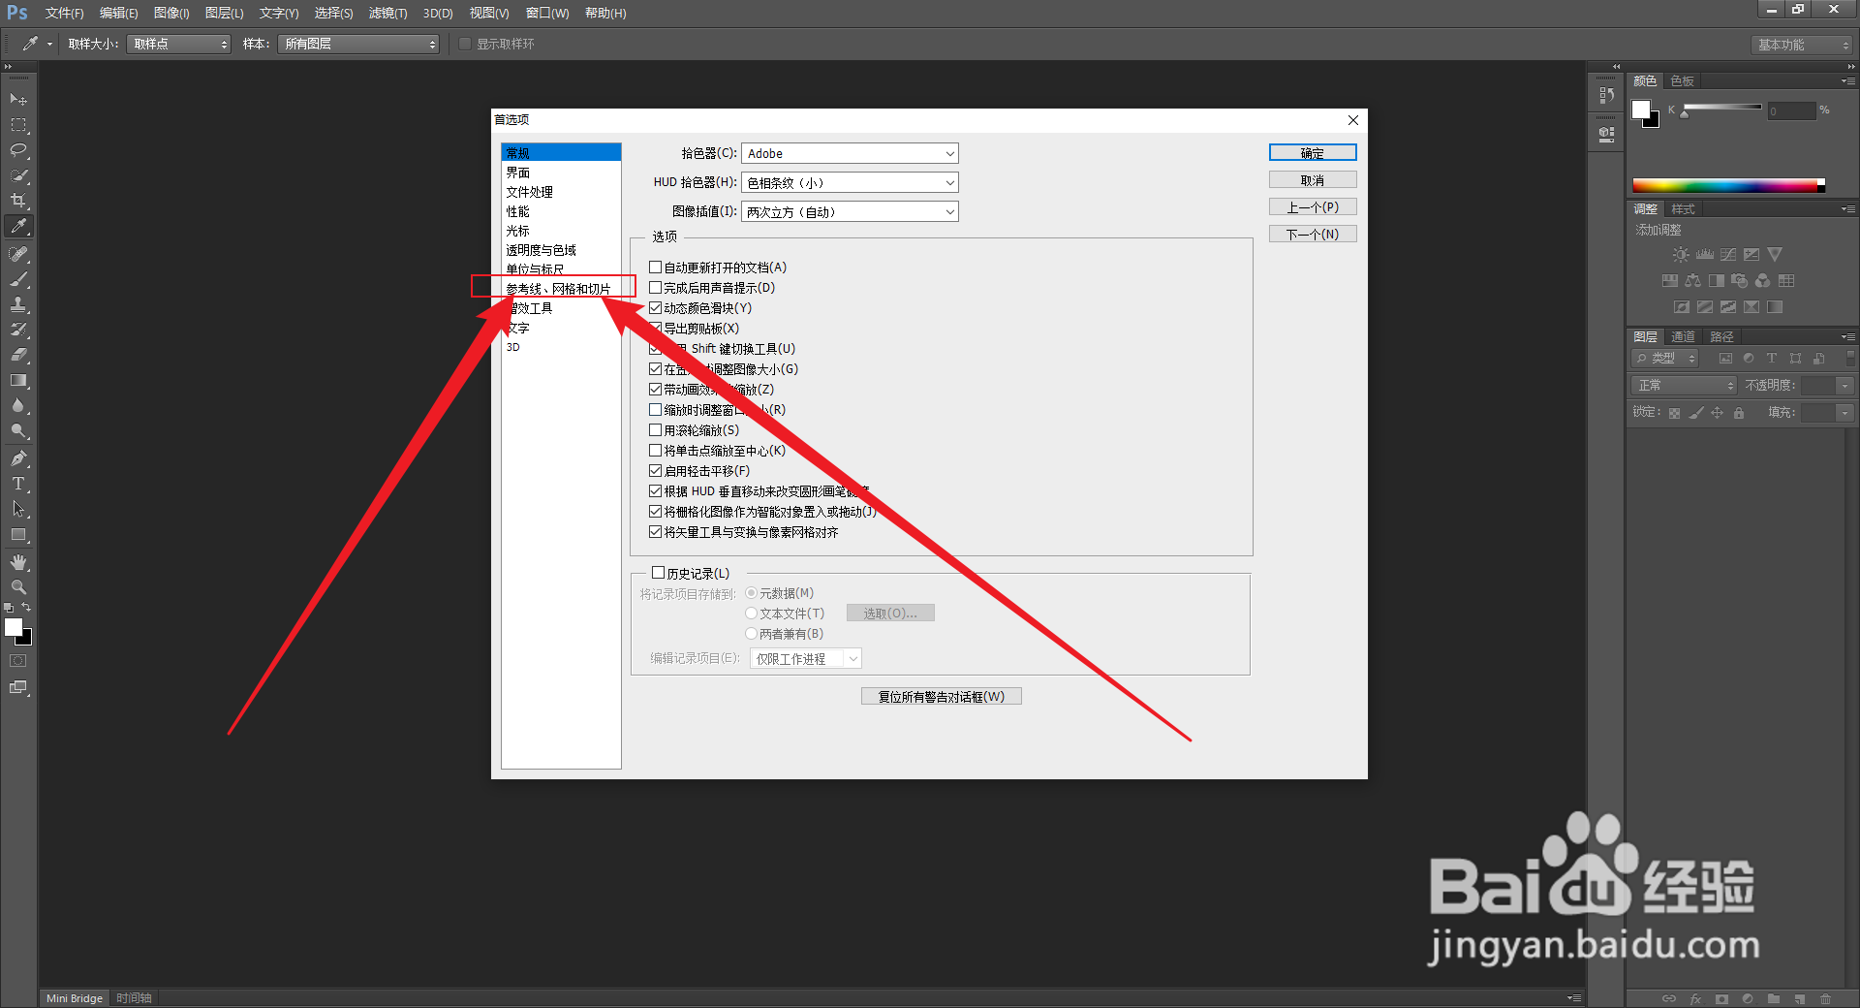Select the Lasso tool

pyautogui.click(x=18, y=150)
